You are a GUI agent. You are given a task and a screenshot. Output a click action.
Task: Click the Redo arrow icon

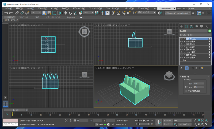(x=11, y=13)
